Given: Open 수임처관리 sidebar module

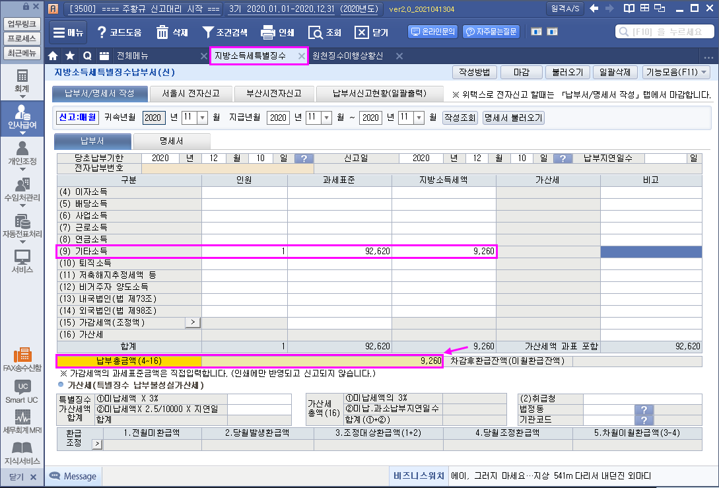Looking at the screenshot, I should 22,192.
